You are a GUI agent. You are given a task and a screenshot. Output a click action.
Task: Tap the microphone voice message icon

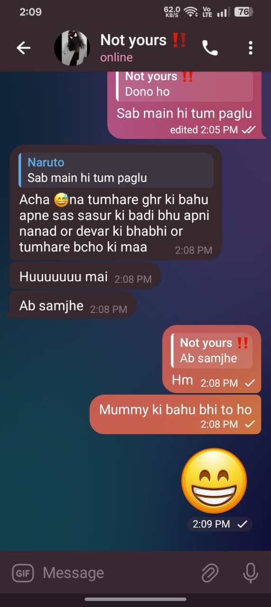pos(250,573)
